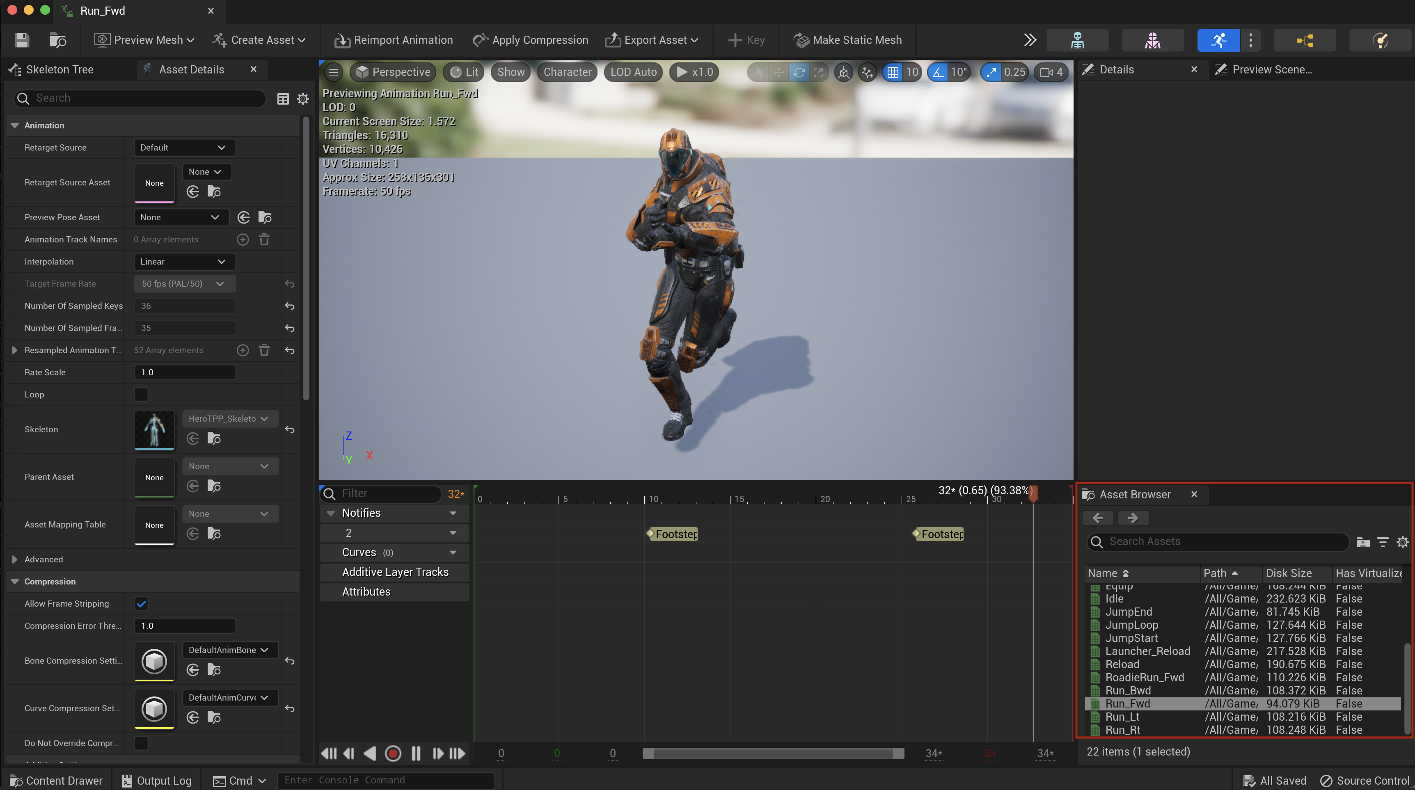Screen dimensions: 1415x790
Task: Open Bone Compression Settings asset dropdown
Action: click(230, 650)
